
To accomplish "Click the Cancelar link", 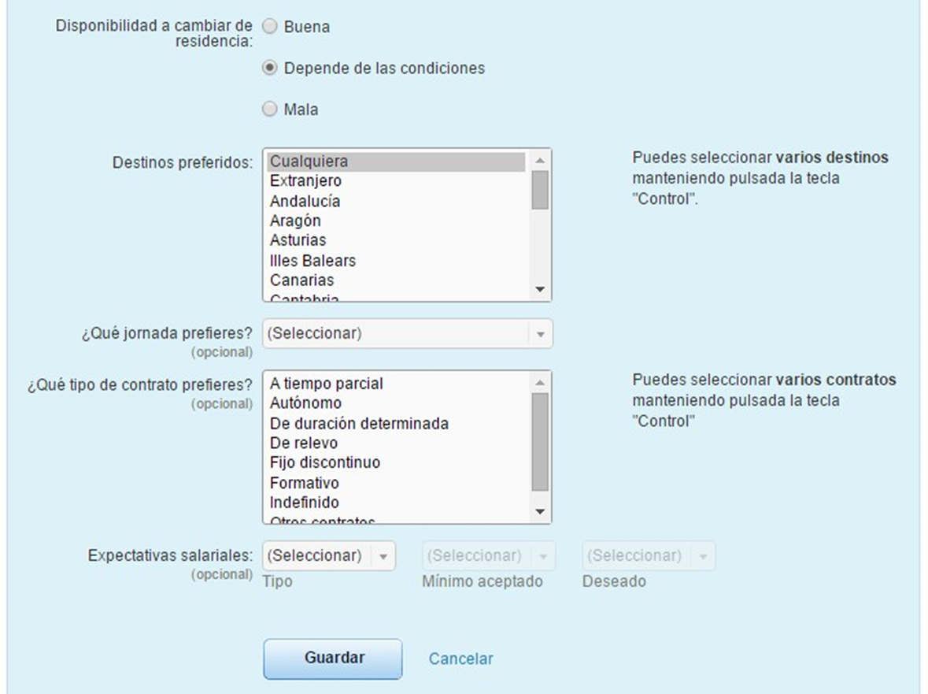I will [460, 659].
